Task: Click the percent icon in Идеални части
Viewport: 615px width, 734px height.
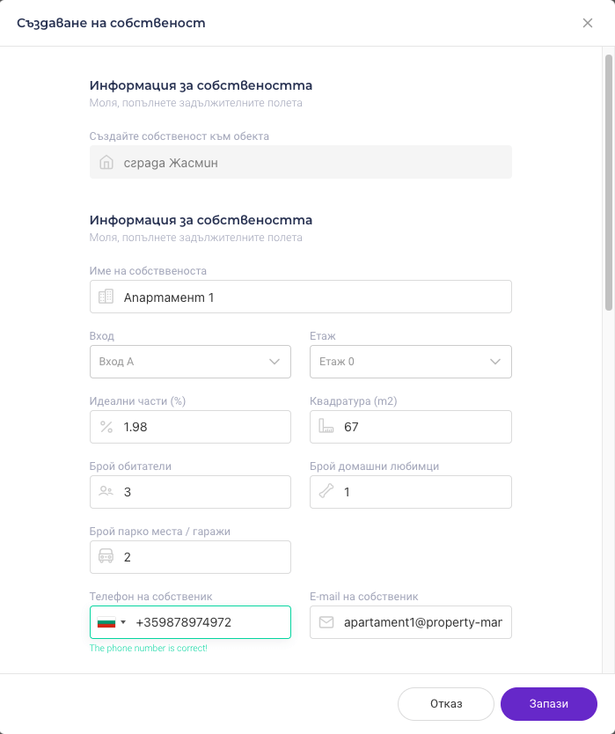Action: (x=106, y=427)
